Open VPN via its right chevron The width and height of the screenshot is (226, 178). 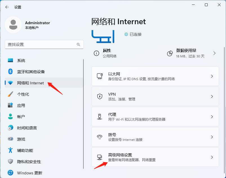click(x=212, y=96)
